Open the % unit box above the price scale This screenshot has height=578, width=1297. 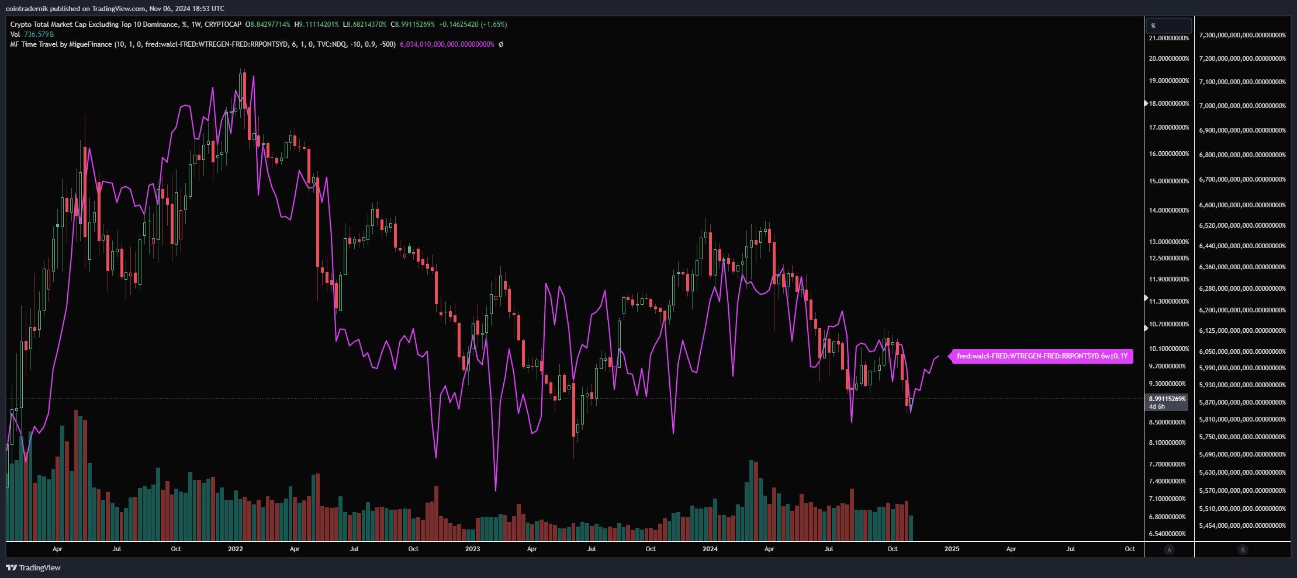pyautogui.click(x=1168, y=26)
